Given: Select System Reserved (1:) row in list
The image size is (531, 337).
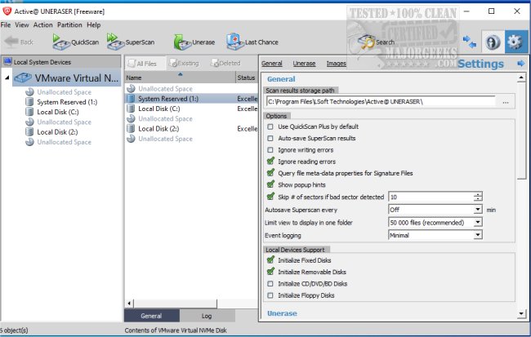Looking at the screenshot, I should click(191, 99).
